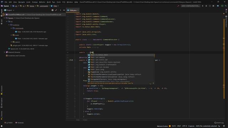The image size is (228, 128).
Task: Collapse the main package
Action: pos(11,35)
